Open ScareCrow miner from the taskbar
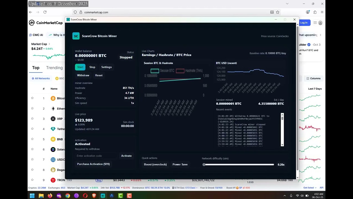 coord(103,196)
